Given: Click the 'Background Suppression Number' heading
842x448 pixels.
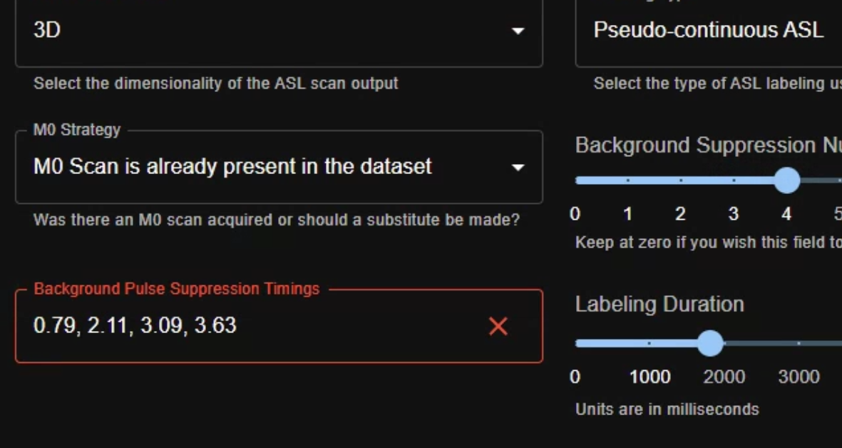Looking at the screenshot, I should (x=706, y=144).
